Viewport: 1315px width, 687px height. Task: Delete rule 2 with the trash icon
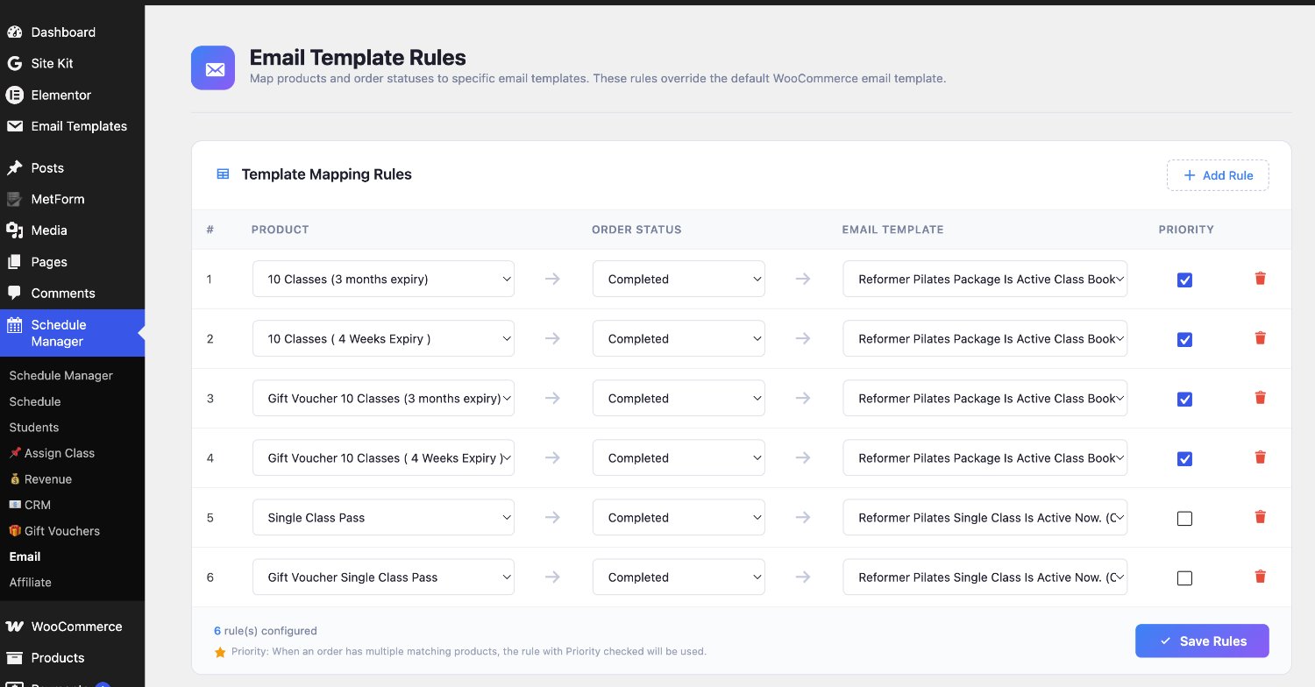(1261, 338)
